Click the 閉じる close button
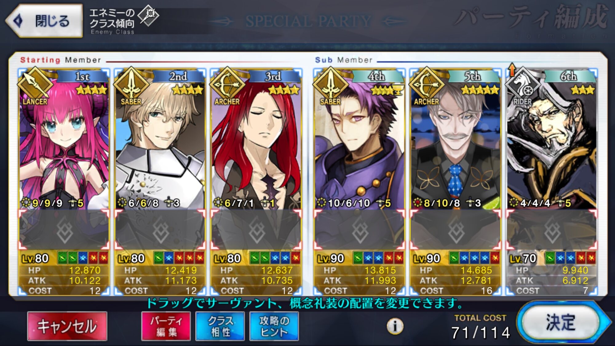The image size is (615, 346). pyautogui.click(x=45, y=21)
